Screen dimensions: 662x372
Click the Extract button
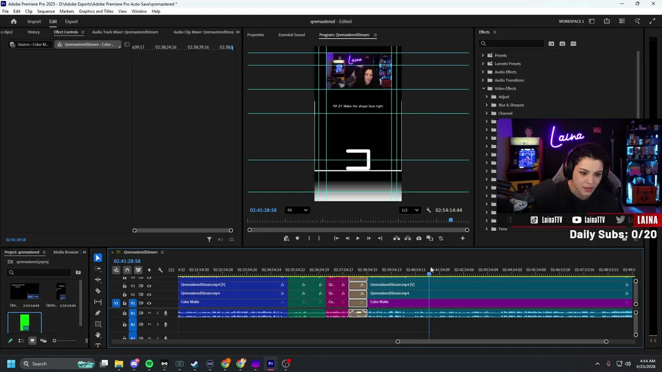408,238
